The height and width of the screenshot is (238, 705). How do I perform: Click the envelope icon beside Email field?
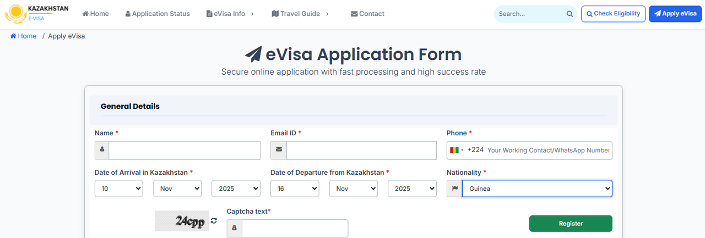(x=279, y=150)
